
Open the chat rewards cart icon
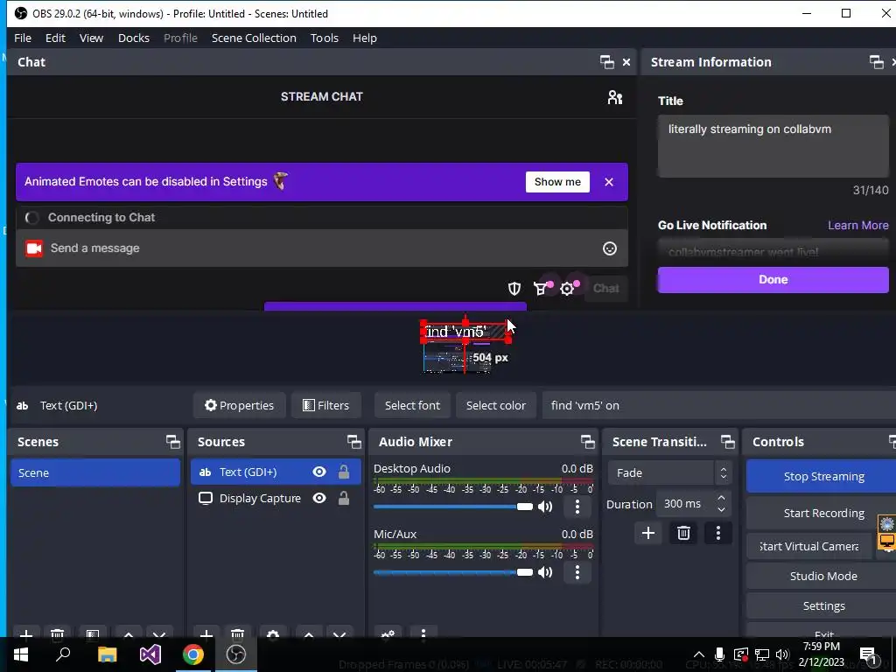point(541,289)
